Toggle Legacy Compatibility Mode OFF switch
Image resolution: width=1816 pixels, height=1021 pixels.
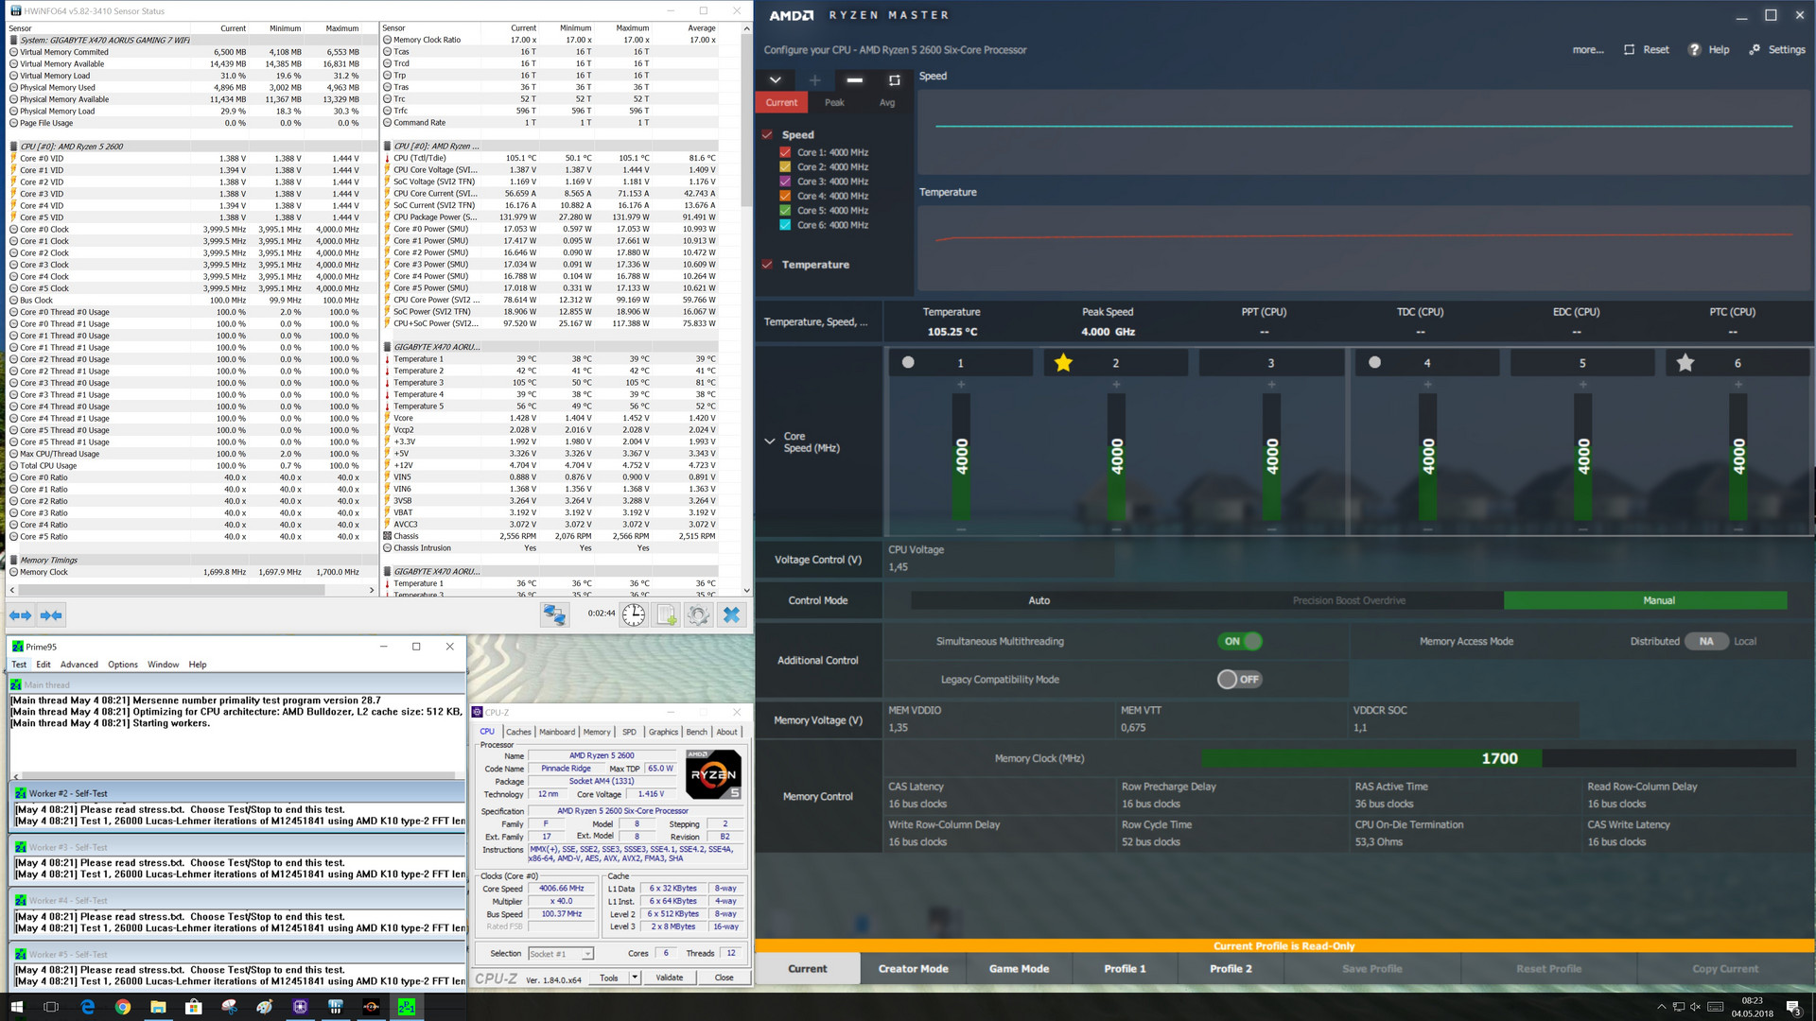1239,679
